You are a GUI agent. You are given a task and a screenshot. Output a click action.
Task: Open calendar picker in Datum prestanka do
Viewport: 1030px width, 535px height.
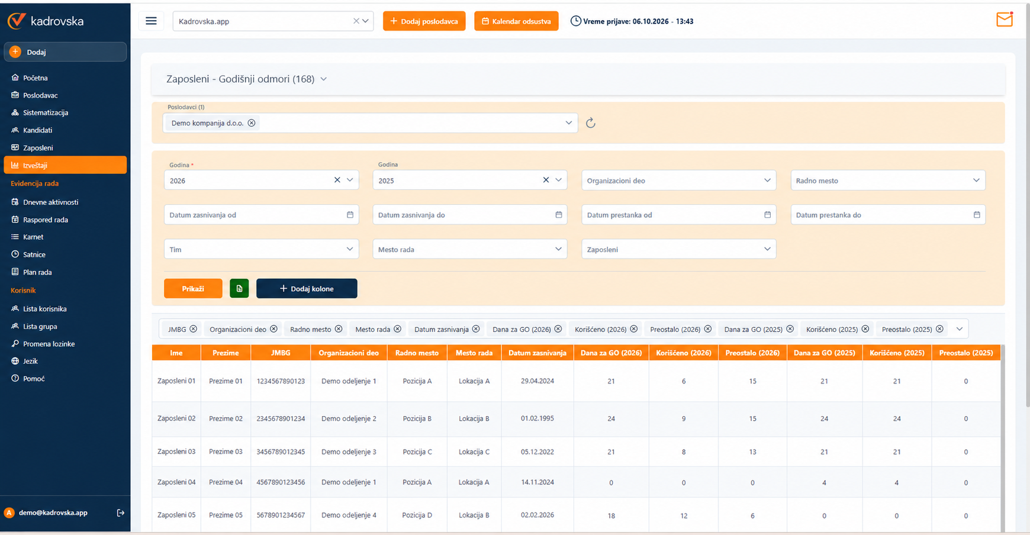point(977,215)
